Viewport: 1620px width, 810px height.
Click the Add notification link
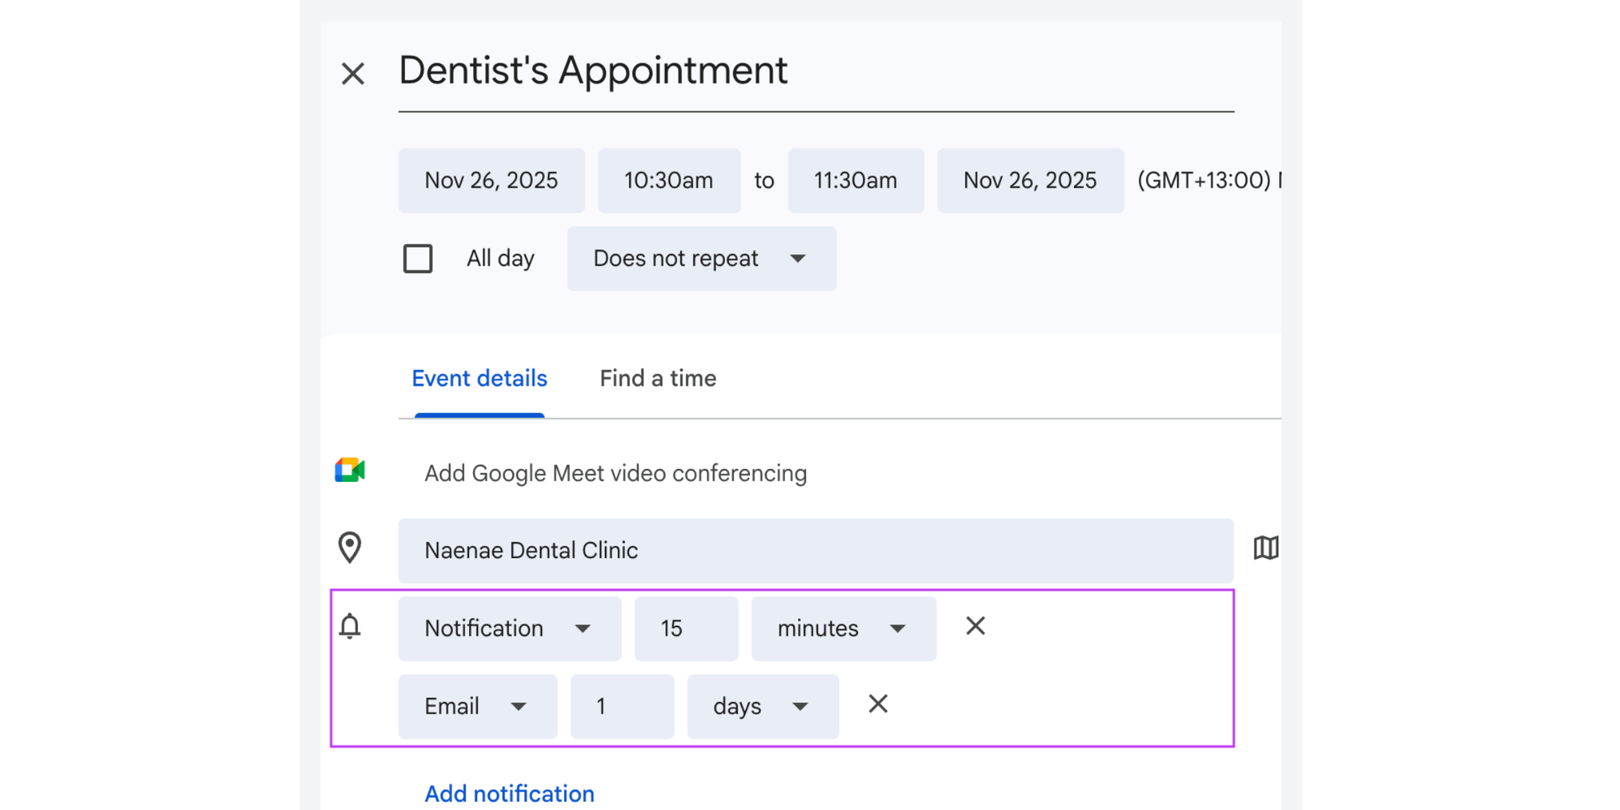pyautogui.click(x=509, y=793)
